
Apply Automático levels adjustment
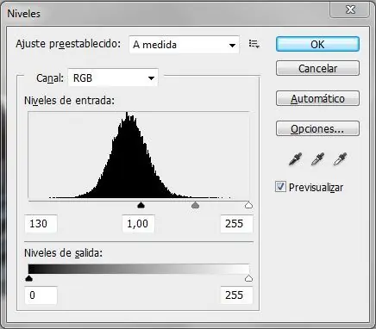(317, 98)
